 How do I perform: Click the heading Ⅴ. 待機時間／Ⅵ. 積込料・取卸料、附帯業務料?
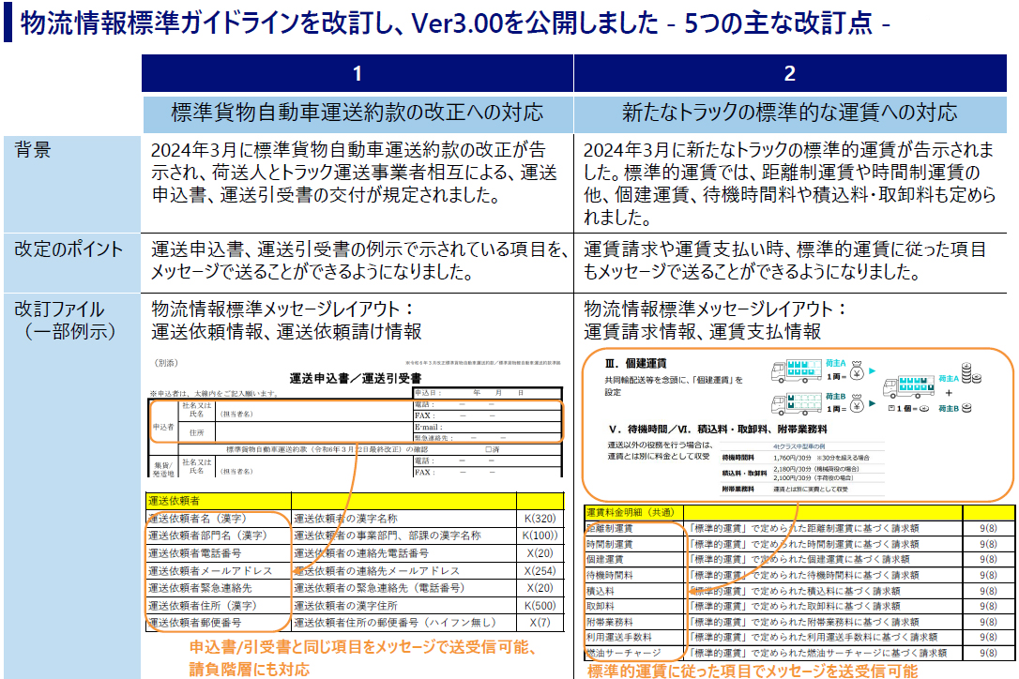[x=718, y=429]
